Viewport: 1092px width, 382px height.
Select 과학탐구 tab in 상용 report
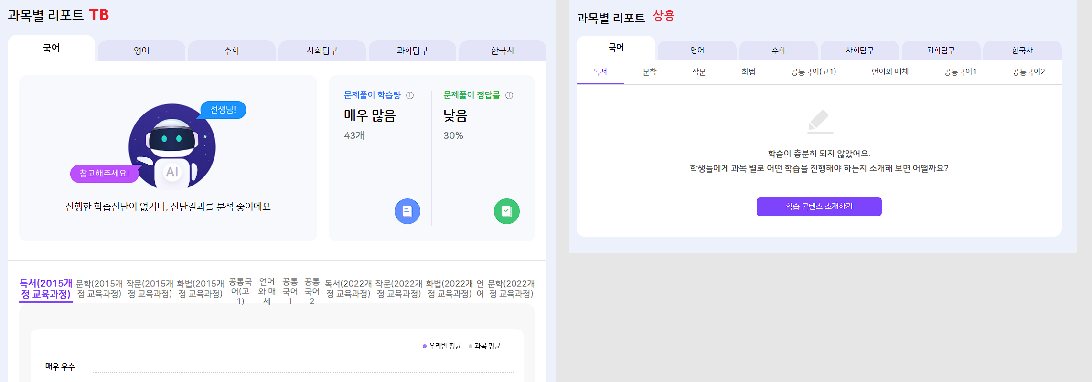pos(941,50)
